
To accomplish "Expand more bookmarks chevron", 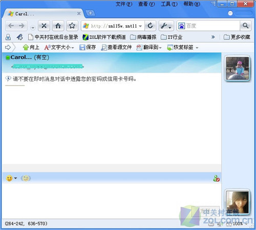I will click(x=213, y=37).
